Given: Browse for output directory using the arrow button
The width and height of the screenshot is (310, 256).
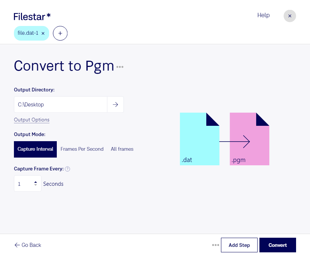Looking at the screenshot, I should 115,105.
